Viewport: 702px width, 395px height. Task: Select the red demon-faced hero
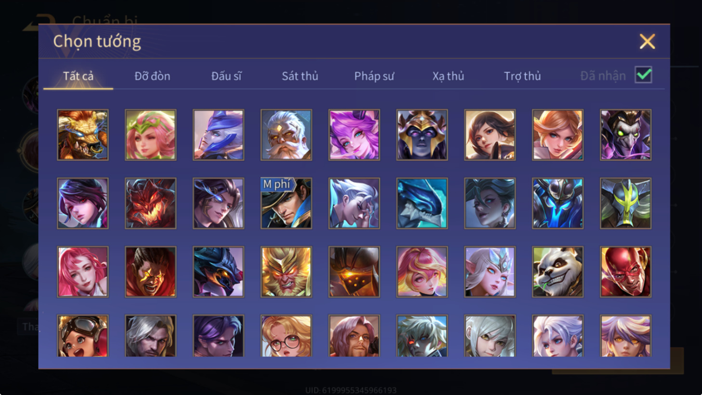coord(150,203)
